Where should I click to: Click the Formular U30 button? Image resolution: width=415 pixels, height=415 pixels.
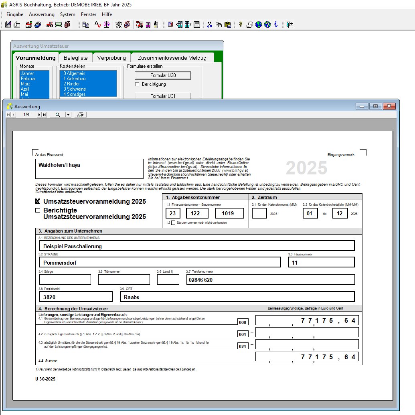click(x=163, y=75)
